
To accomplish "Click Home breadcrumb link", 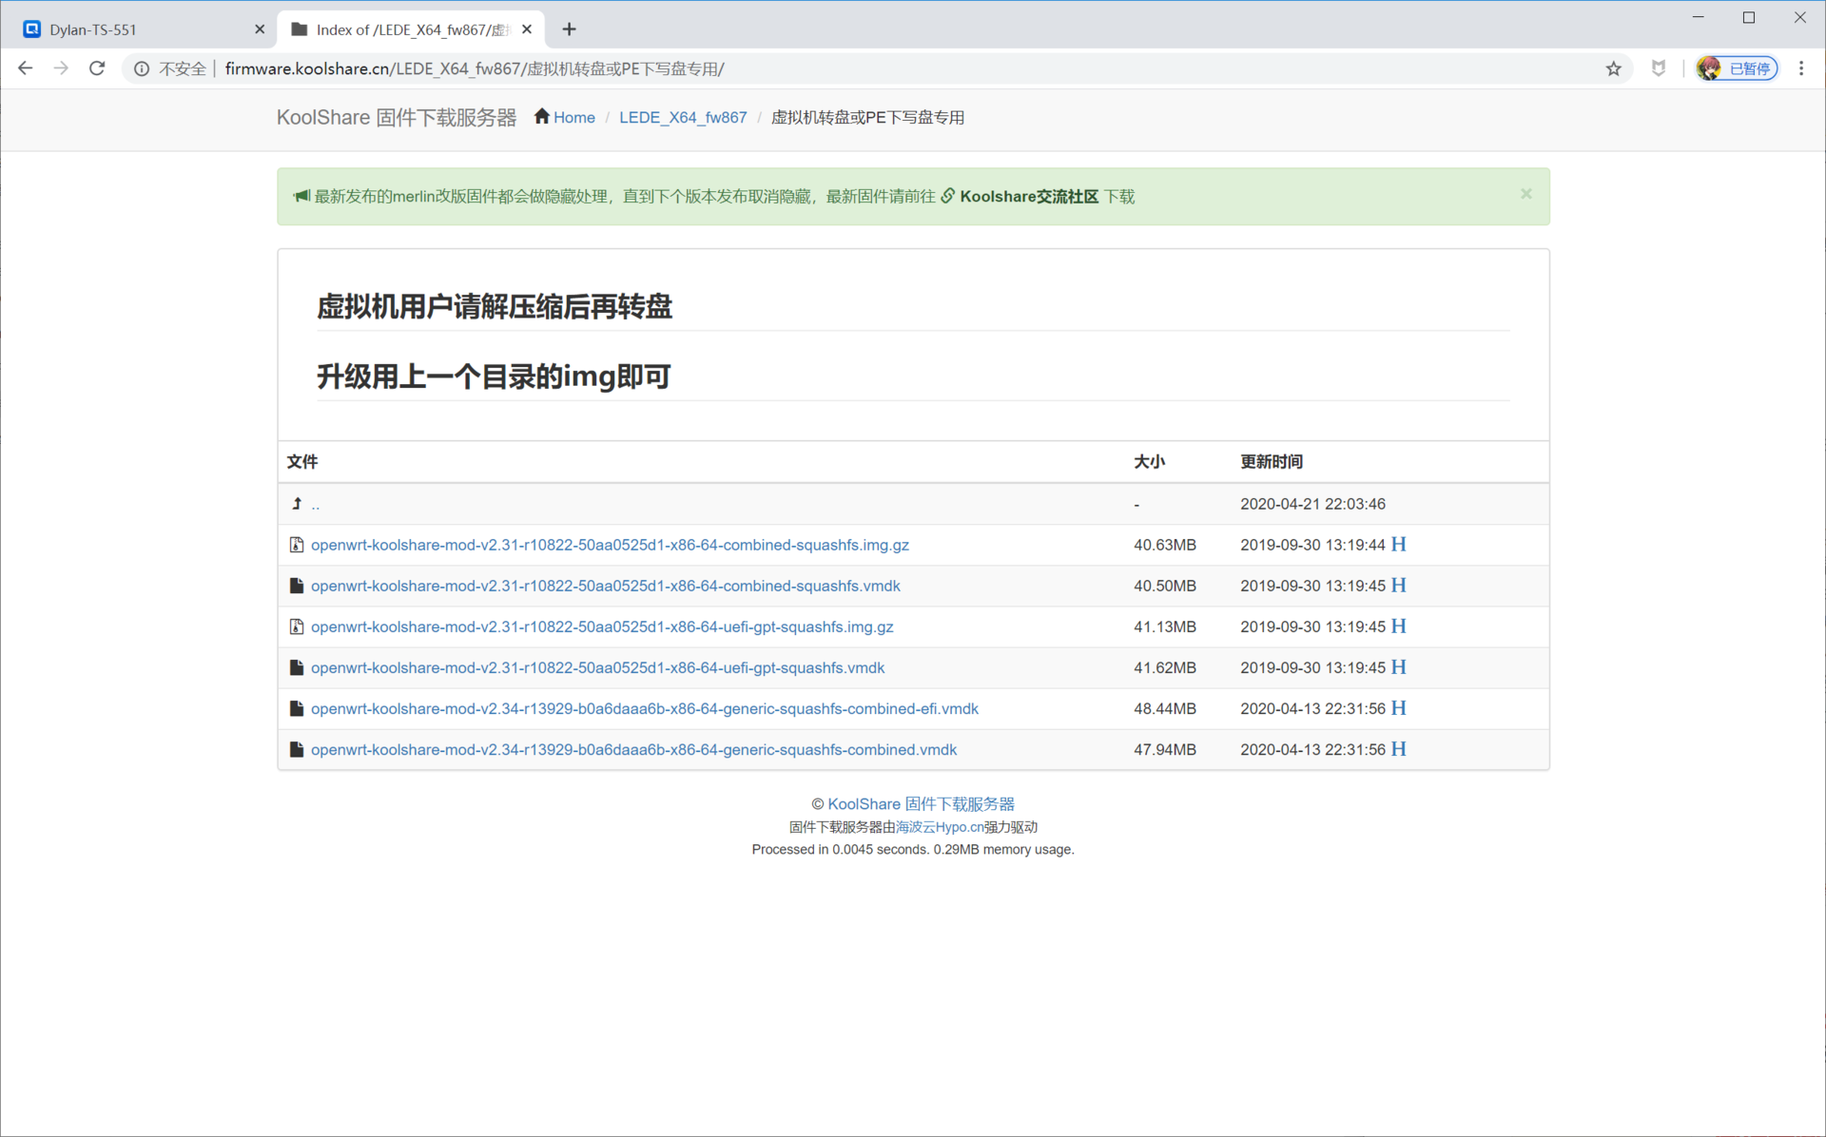I will click(x=573, y=118).
